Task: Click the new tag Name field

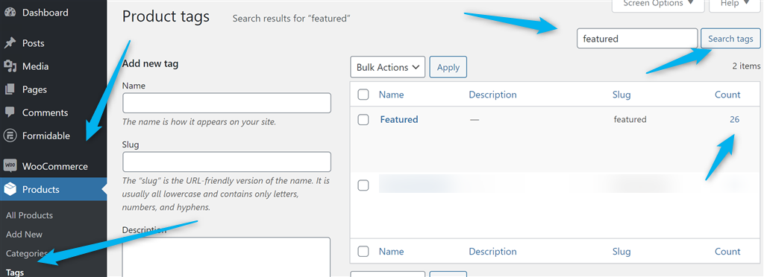Action: click(227, 103)
